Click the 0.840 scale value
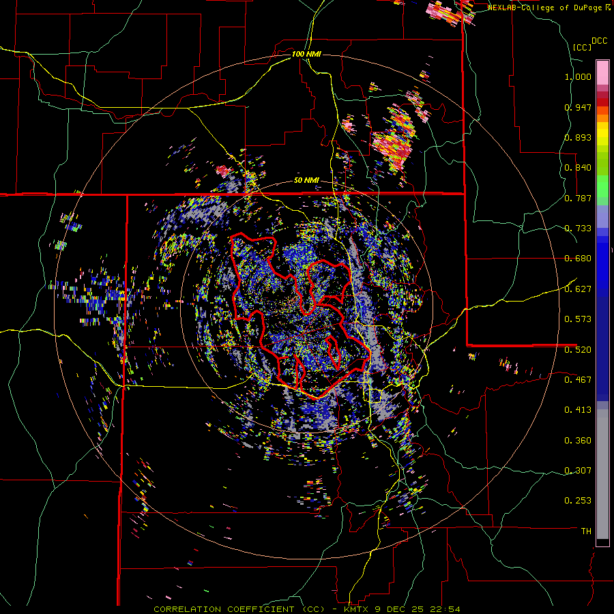The height and width of the screenshot is (614, 614). point(578,168)
